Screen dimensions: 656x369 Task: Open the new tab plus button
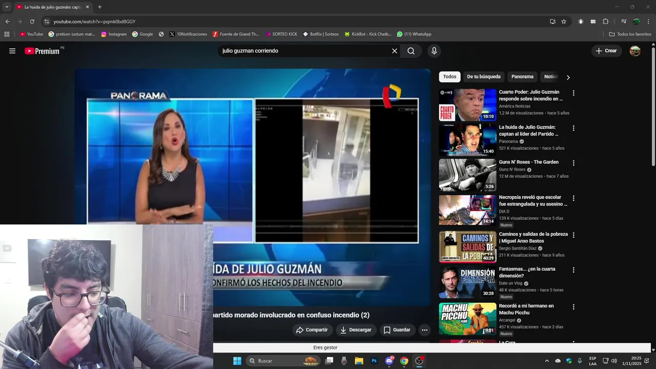coord(99,7)
